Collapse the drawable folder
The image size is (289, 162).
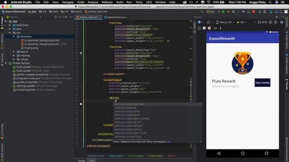(x=14, y=36)
